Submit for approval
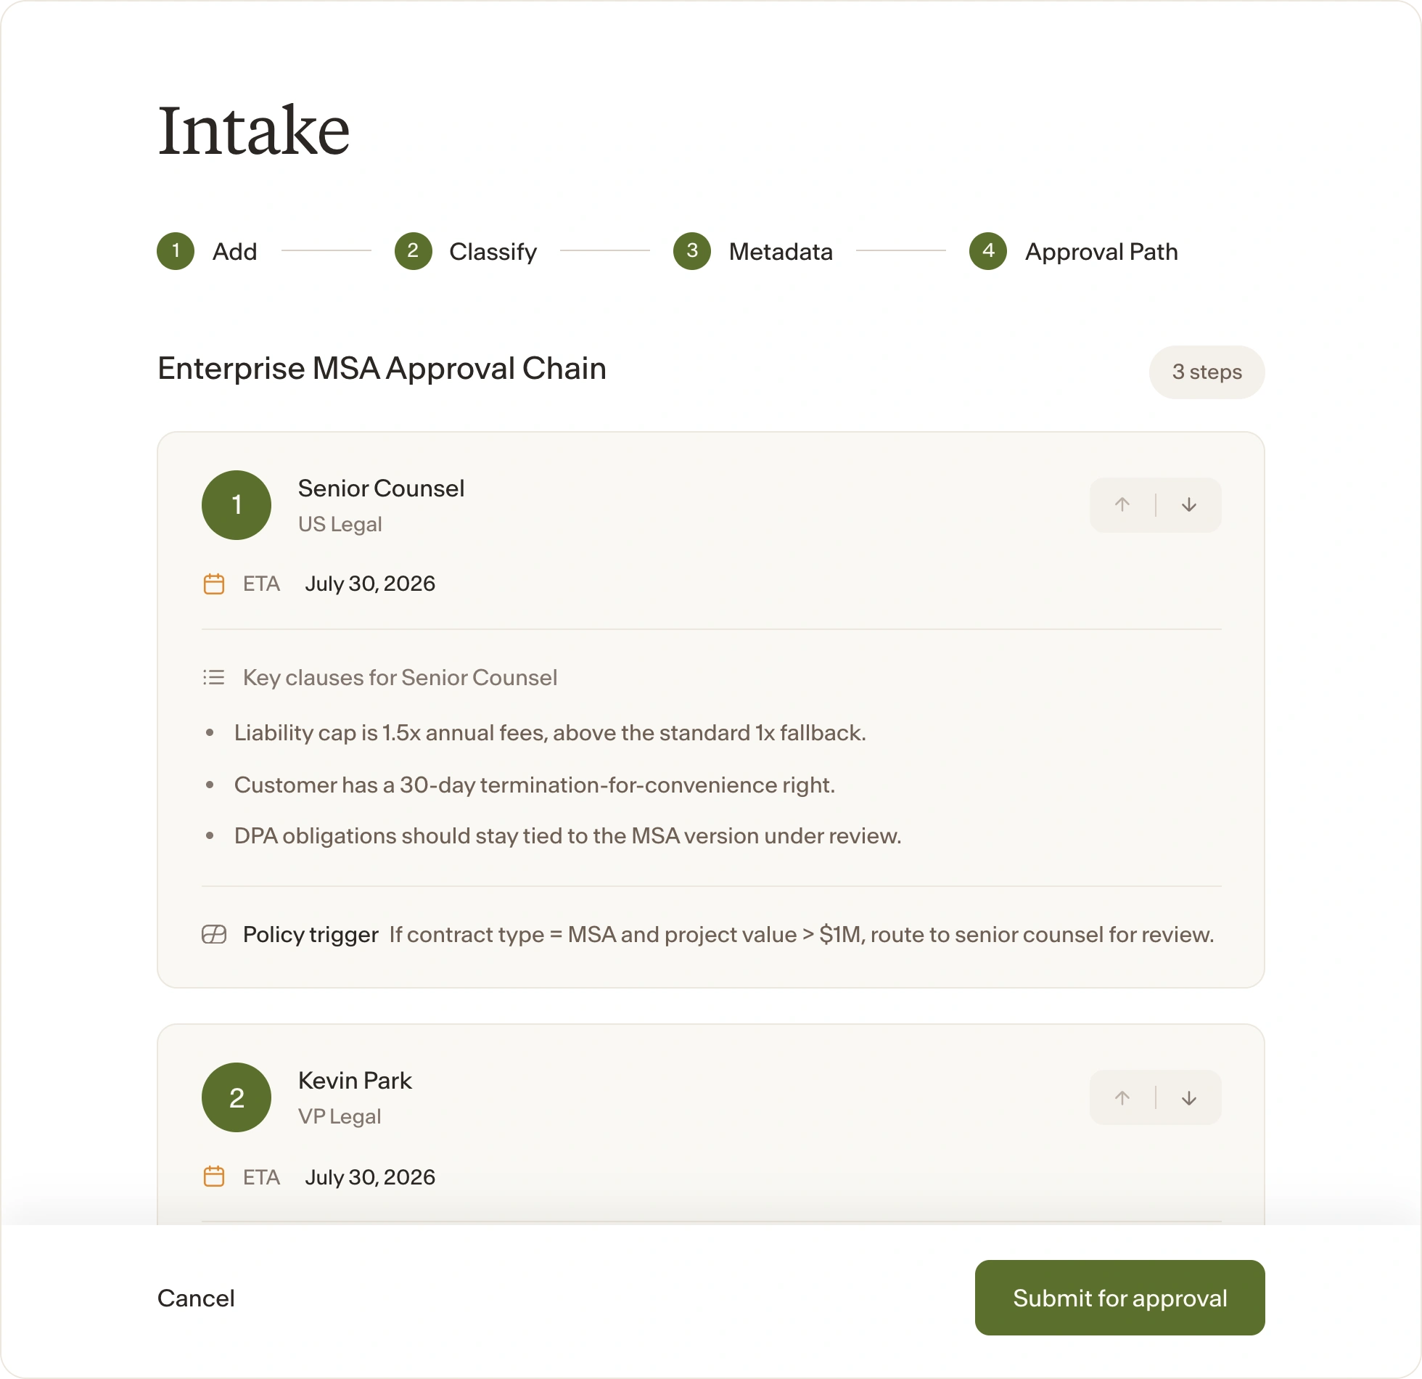Image resolution: width=1422 pixels, height=1379 pixels. pyautogui.click(x=1119, y=1298)
